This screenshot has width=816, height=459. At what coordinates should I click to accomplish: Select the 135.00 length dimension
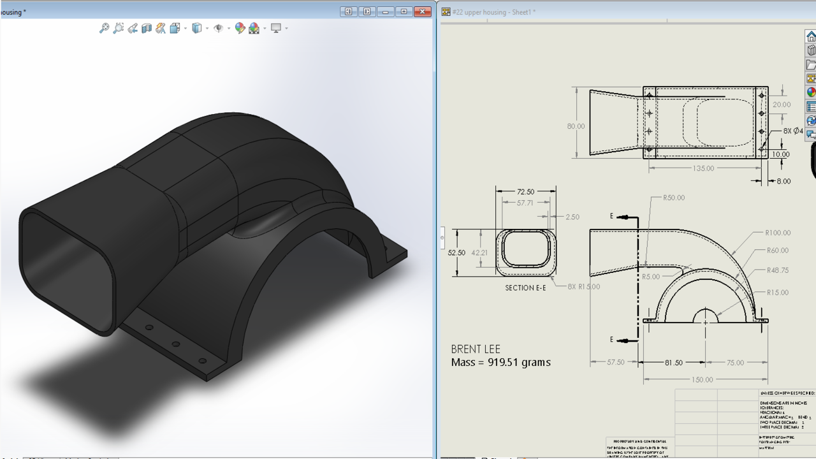(703, 168)
